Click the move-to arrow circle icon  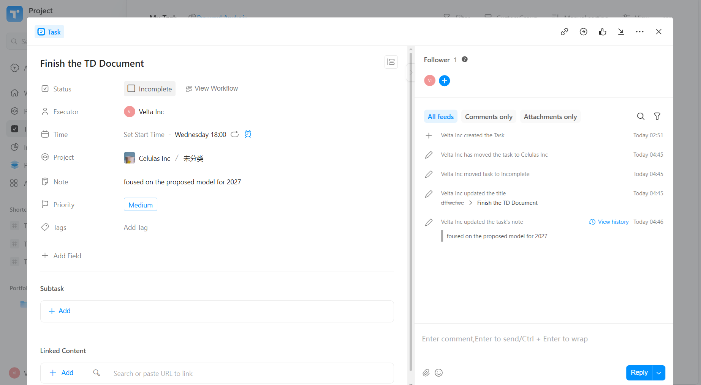(583, 32)
